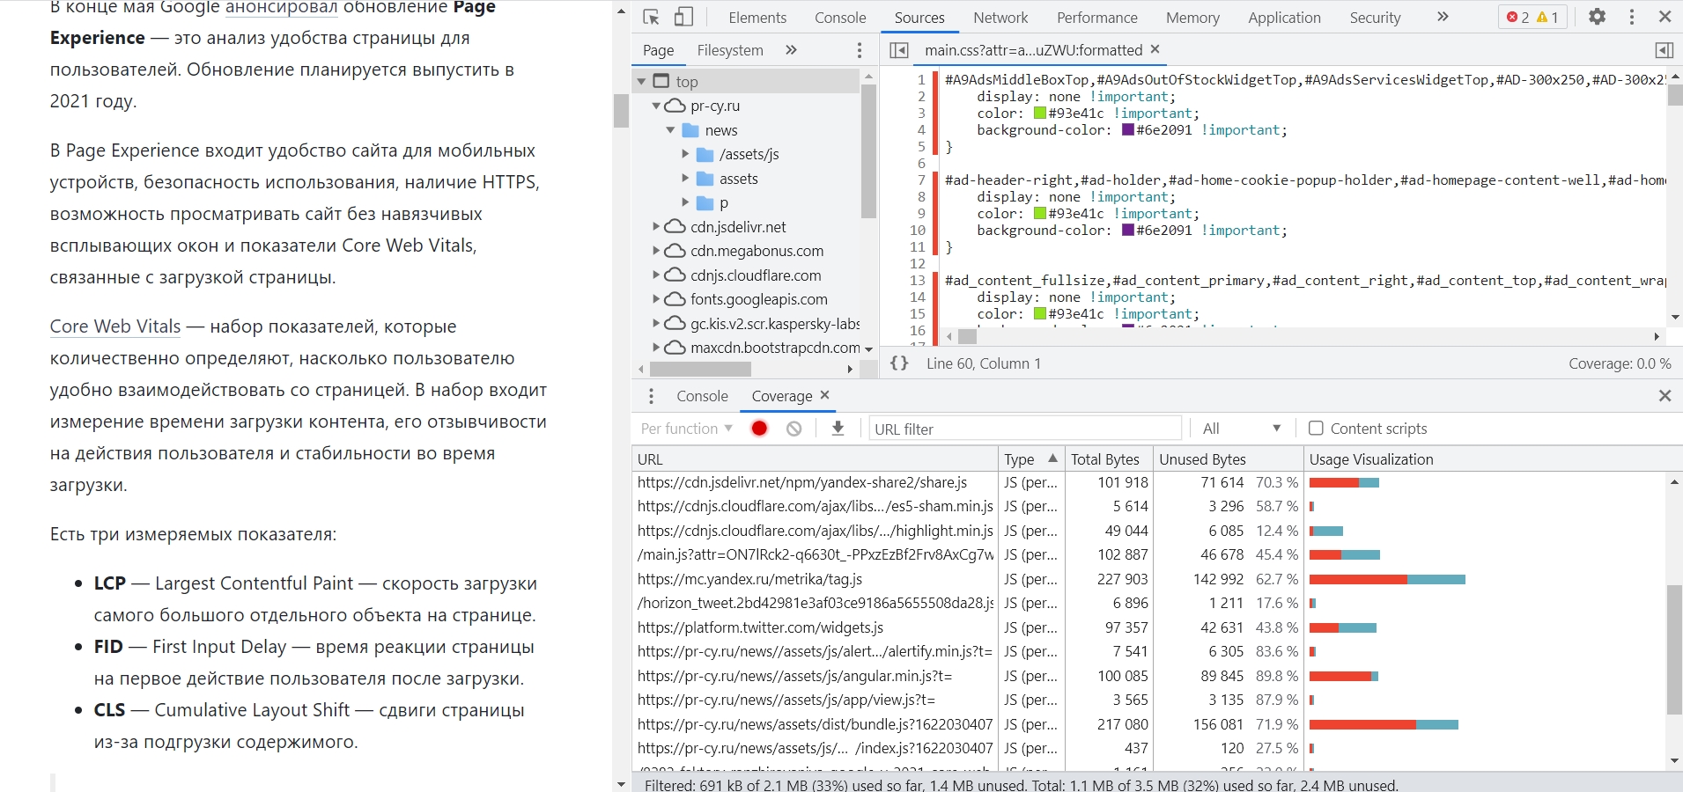Open the Core Web Vitals link

115,326
